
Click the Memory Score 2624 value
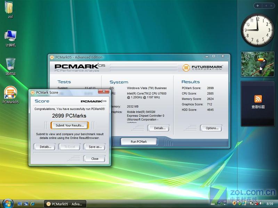click(210, 99)
